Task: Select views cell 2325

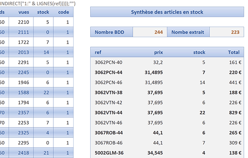Action: coord(21,133)
